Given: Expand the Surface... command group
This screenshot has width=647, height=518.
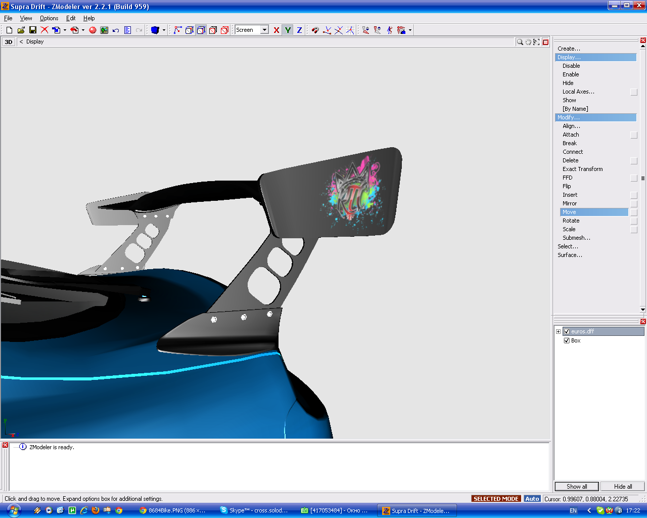Looking at the screenshot, I should pos(570,255).
